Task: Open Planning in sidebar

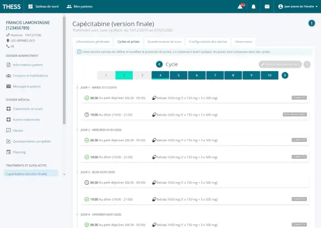Action: [19, 152]
